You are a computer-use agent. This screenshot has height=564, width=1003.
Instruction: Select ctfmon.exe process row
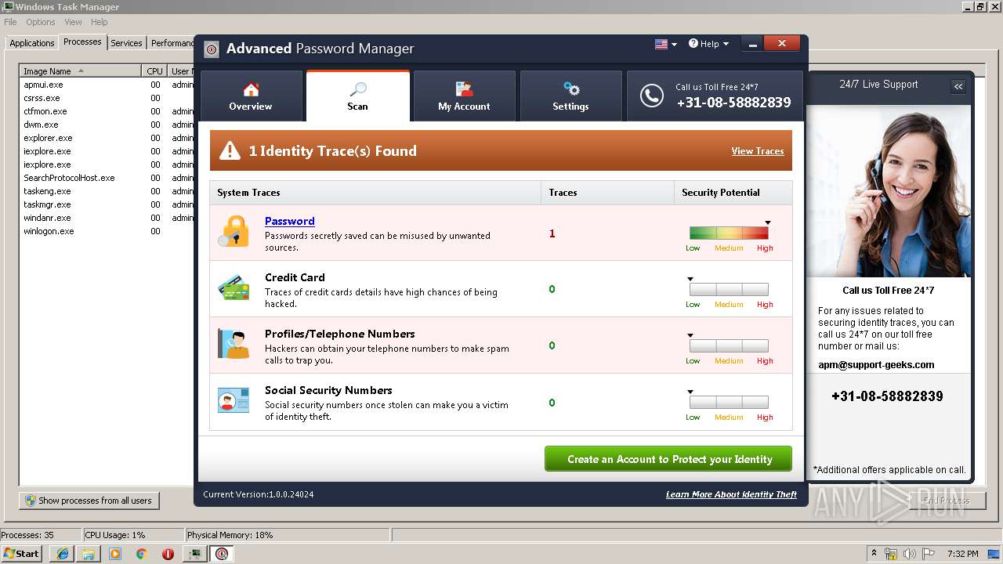[107, 111]
